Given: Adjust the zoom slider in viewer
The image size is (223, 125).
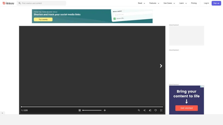Looking at the screenshot, I should click(92, 110).
